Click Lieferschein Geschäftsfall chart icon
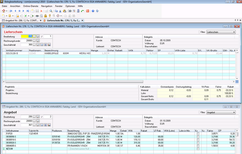Screen dimensions: 242x154 [x=49, y=45]
